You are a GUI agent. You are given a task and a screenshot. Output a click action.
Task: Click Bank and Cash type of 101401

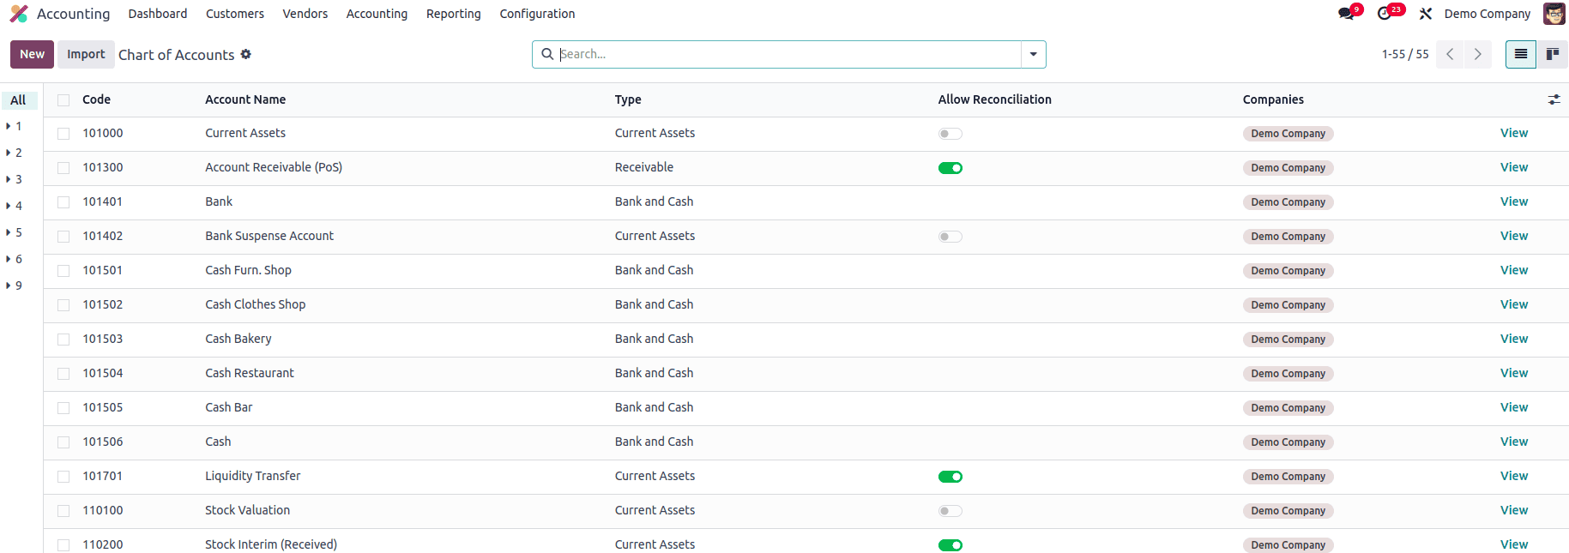(x=654, y=201)
